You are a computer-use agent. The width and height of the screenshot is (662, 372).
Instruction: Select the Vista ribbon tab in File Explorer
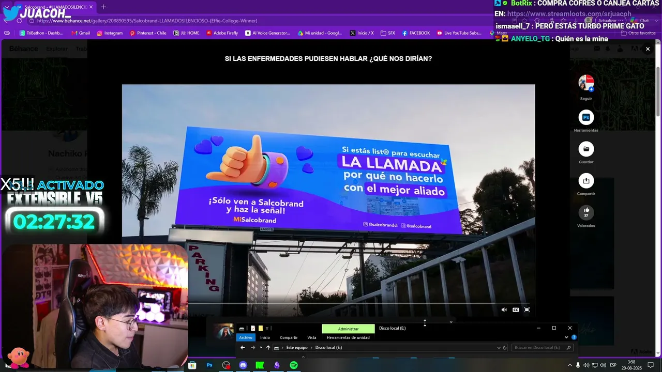(312, 337)
